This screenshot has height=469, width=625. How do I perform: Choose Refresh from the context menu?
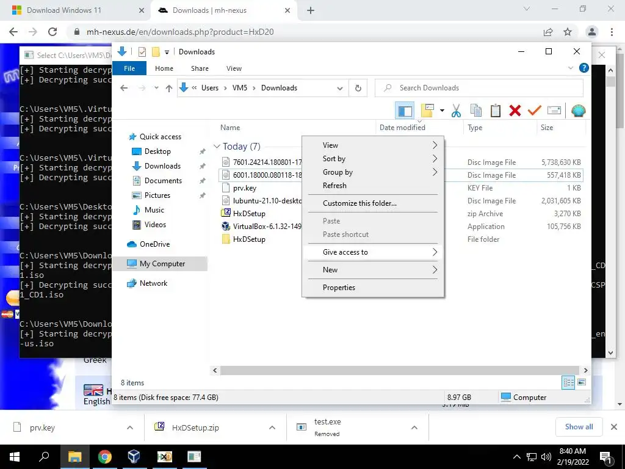pos(373,186)
